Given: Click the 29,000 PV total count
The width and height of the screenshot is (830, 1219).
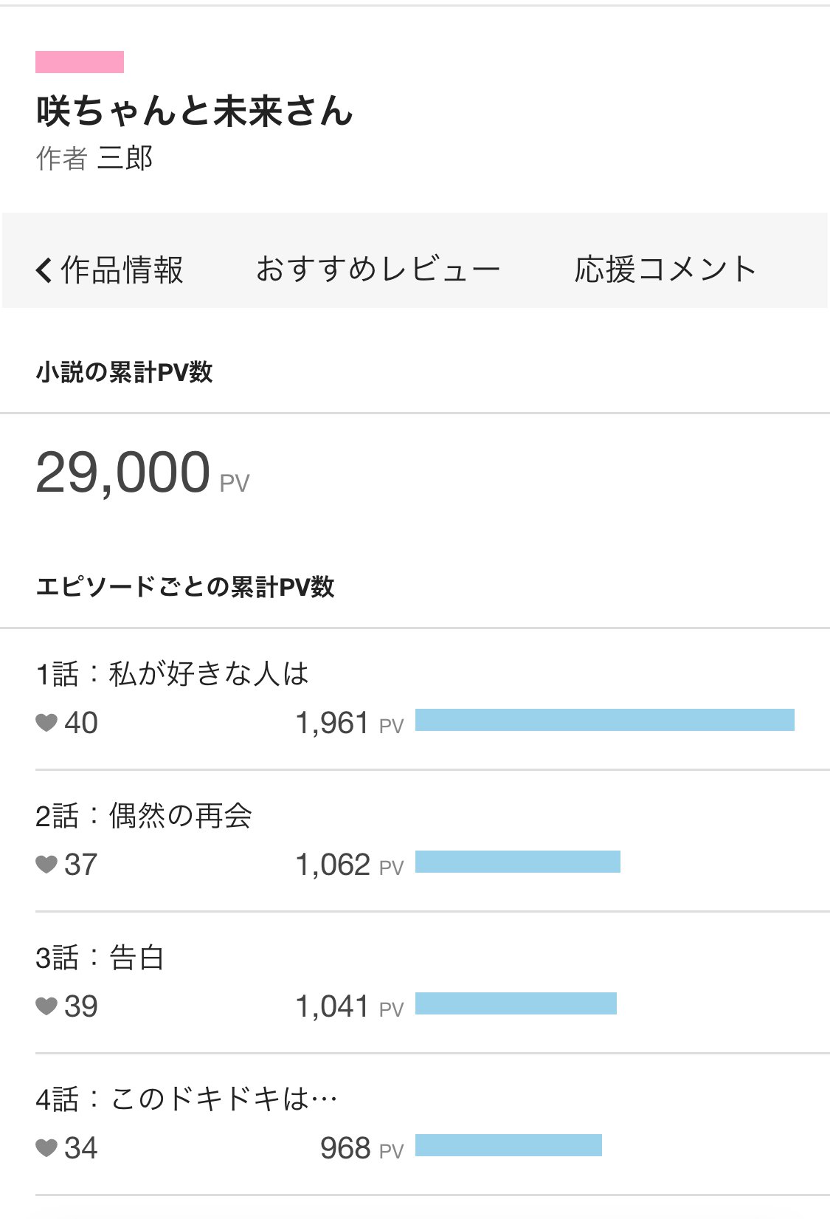Looking at the screenshot, I should [x=123, y=473].
